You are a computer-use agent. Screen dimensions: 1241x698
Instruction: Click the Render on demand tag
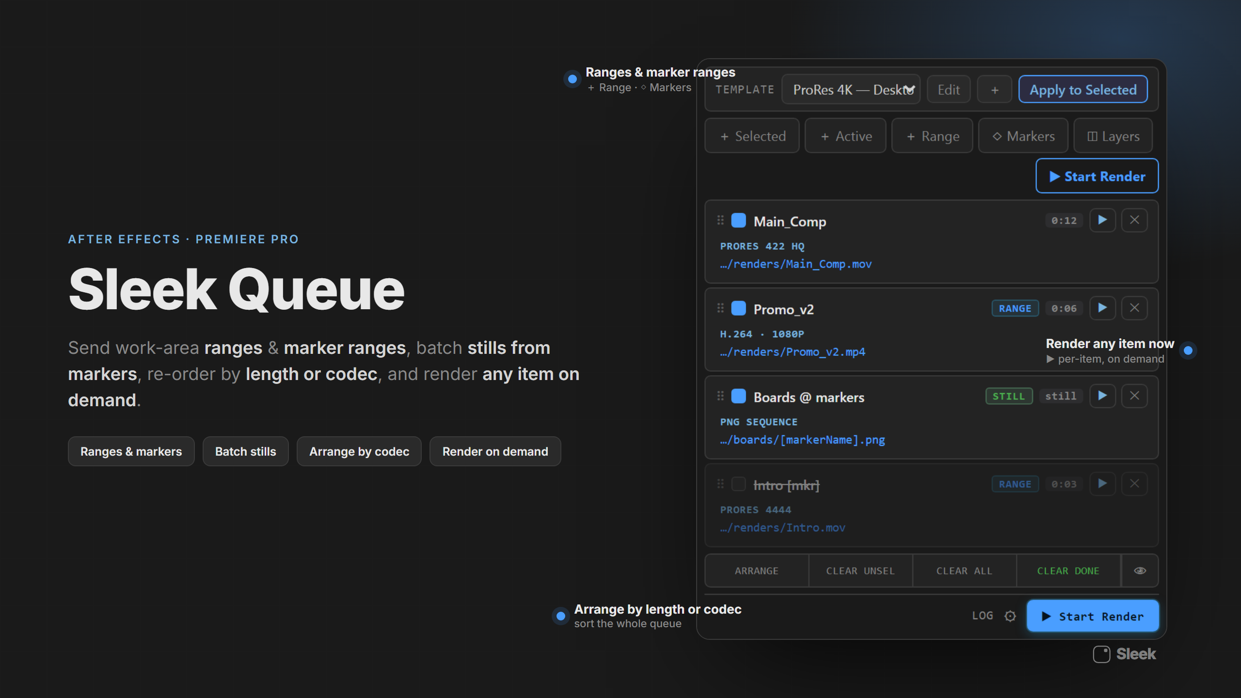click(x=495, y=451)
